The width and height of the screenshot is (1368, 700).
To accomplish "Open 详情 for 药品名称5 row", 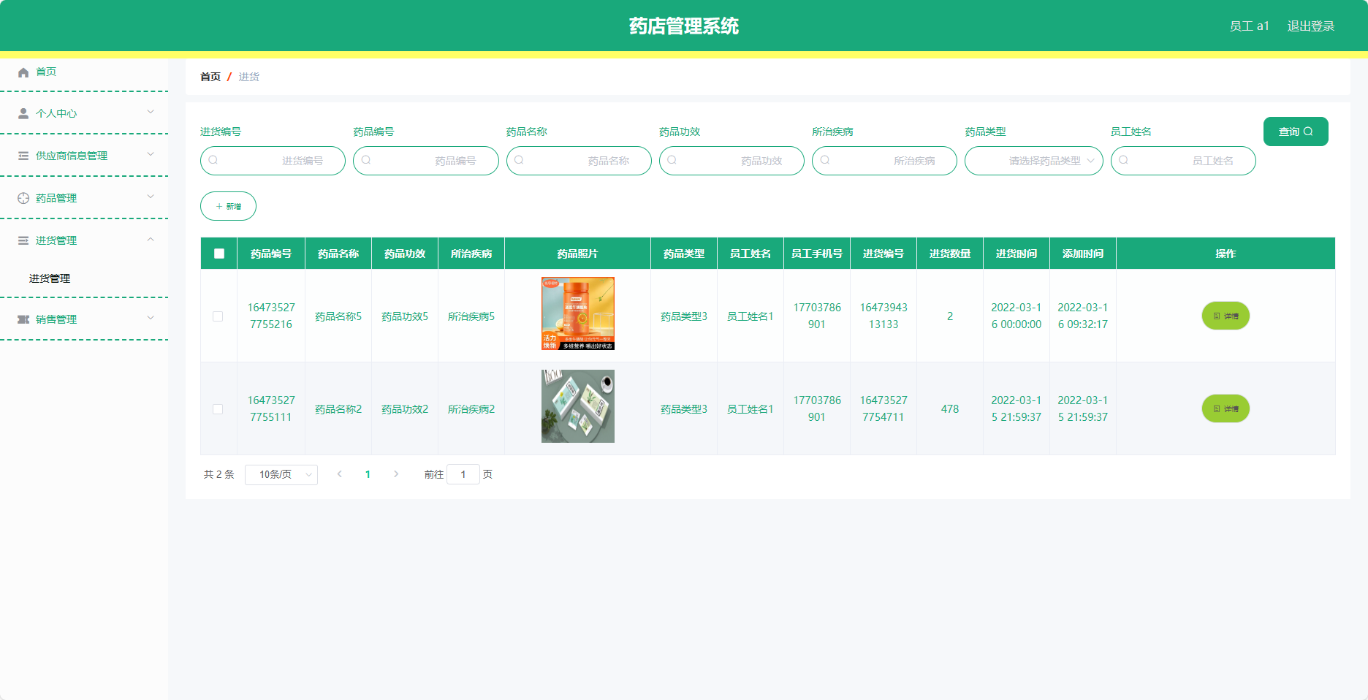I will coord(1225,316).
